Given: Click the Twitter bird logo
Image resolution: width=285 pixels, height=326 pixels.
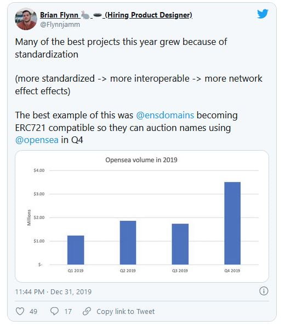Looking at the screenshot, I should point(263,14).
